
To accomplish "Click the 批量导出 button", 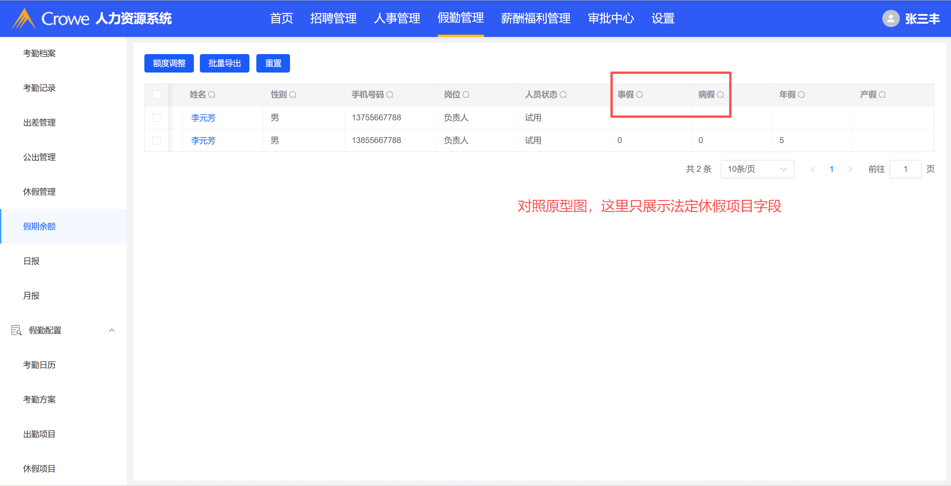I will click(224, 63).
